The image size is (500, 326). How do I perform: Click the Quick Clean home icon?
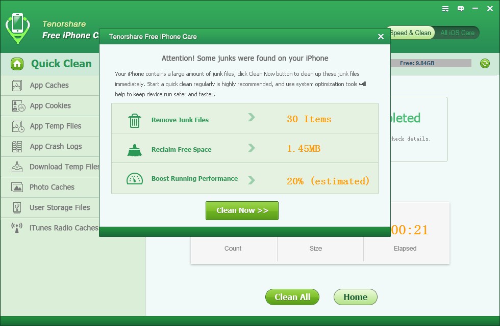point(17,64)
